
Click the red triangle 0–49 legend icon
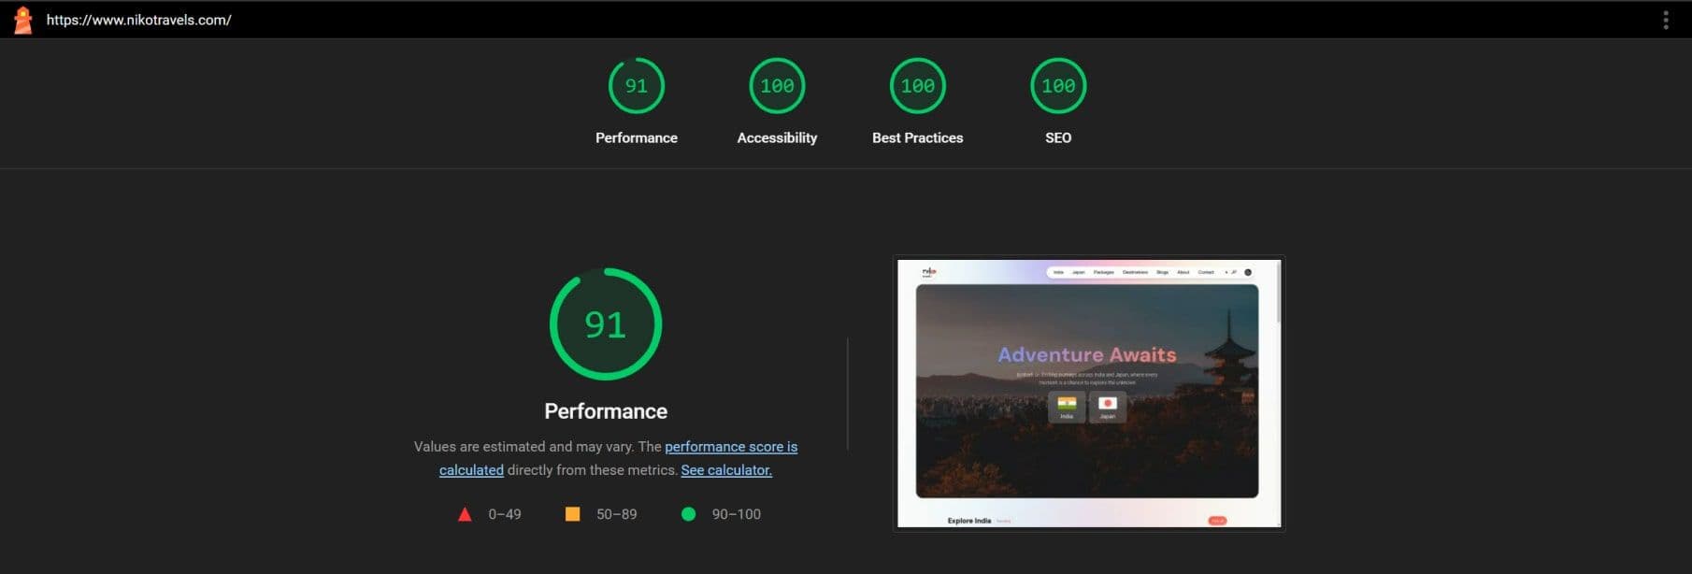(x=465, y=514)
